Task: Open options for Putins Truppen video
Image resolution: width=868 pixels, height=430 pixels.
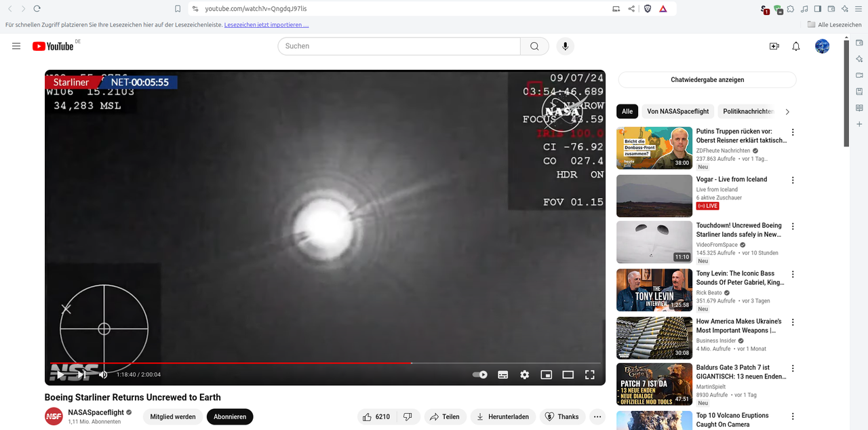Action: 793,132
